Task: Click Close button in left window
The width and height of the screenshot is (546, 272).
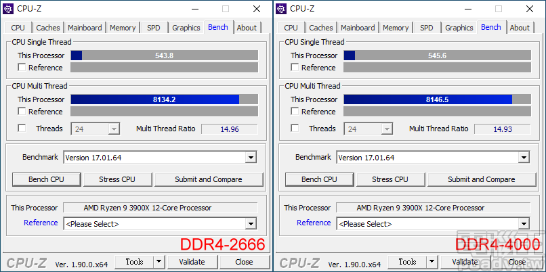Action: click(x=244, y=262)
